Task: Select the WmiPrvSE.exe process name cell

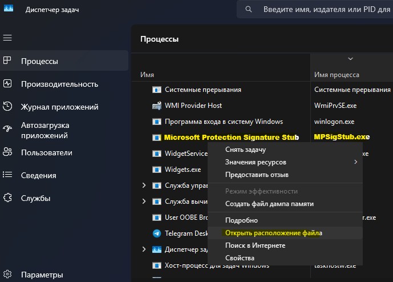Action: (x=335, y=106)
